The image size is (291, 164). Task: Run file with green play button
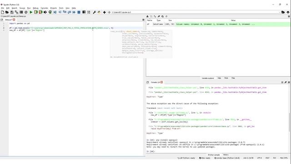(31, 12)
